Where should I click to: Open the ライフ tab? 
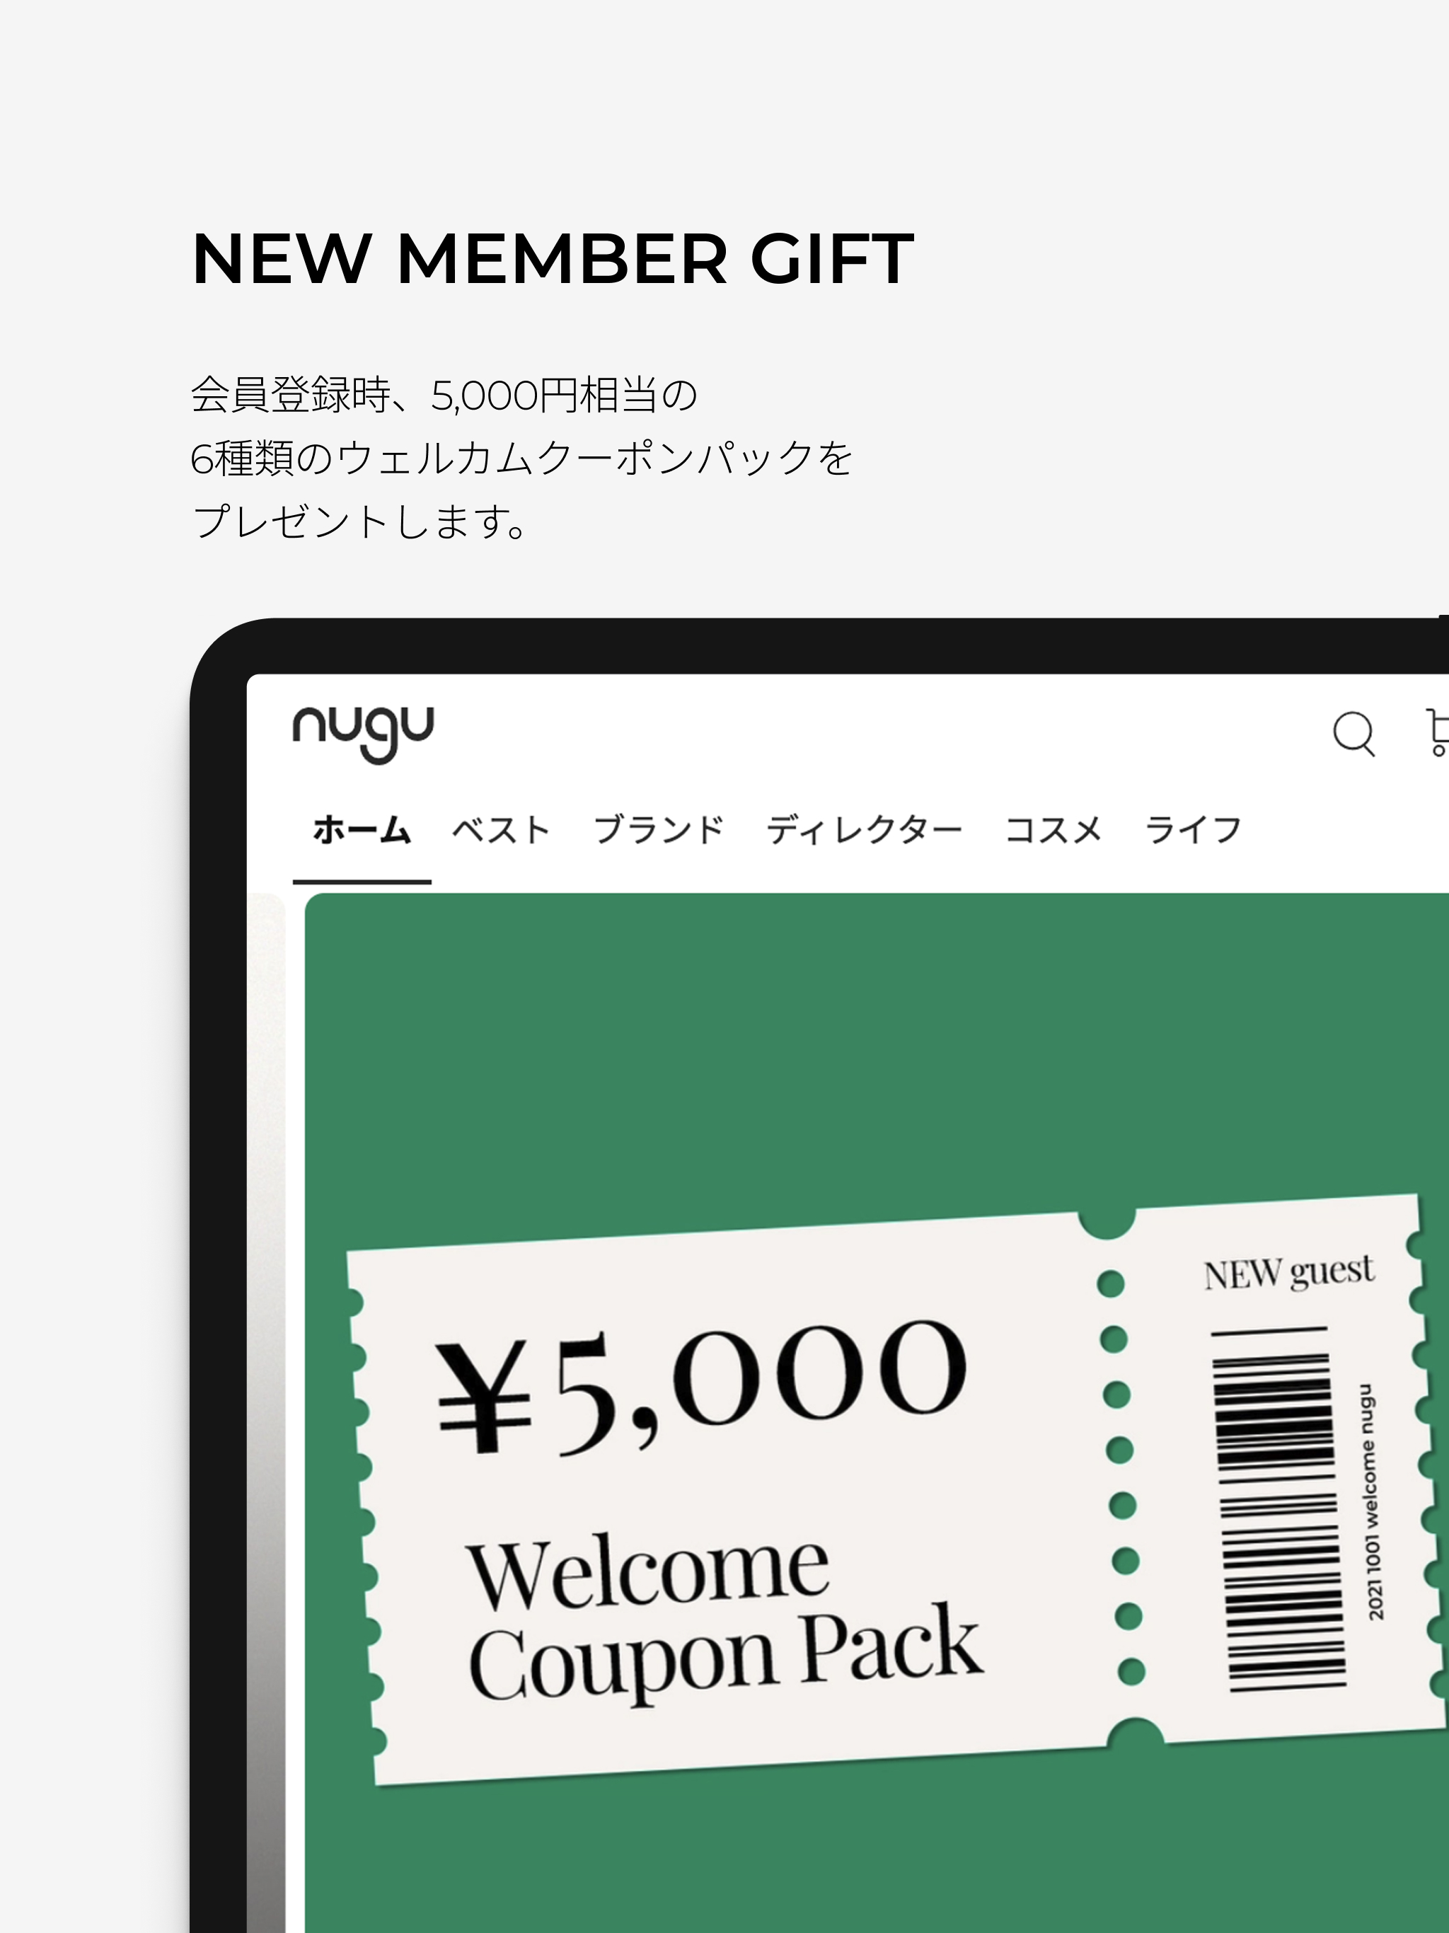[1193, 829]
